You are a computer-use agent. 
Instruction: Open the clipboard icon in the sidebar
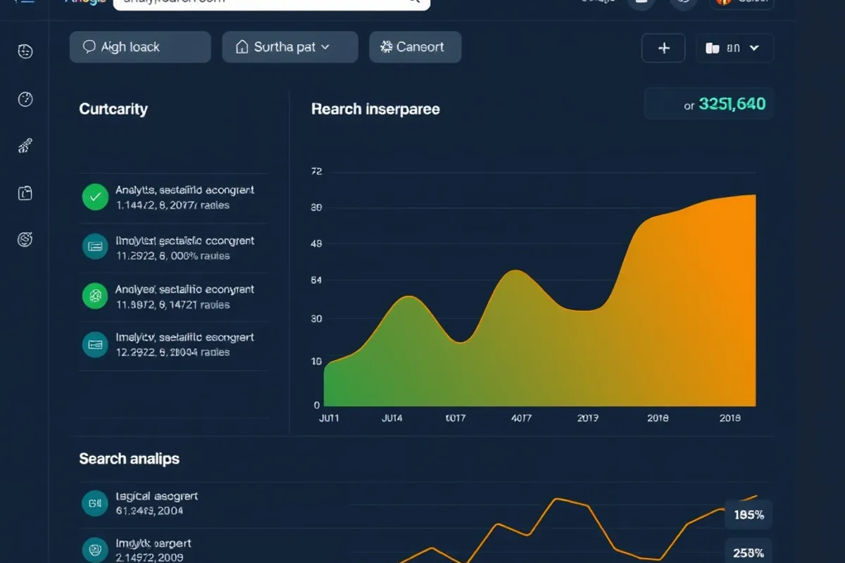pos(25,193)
